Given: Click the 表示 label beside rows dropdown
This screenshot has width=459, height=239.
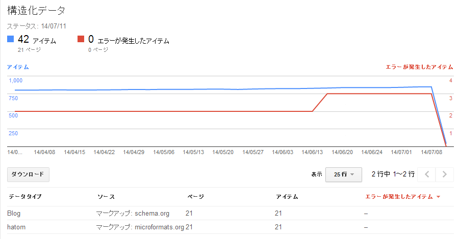Looking at the screenshot, I should tap(316, 174).
